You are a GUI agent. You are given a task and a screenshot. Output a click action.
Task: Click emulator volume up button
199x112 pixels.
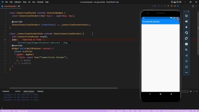tap(186, 21)
